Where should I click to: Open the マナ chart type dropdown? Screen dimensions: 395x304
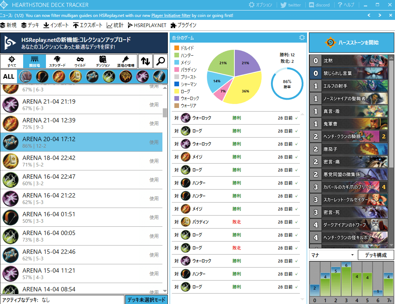(333, 255)
